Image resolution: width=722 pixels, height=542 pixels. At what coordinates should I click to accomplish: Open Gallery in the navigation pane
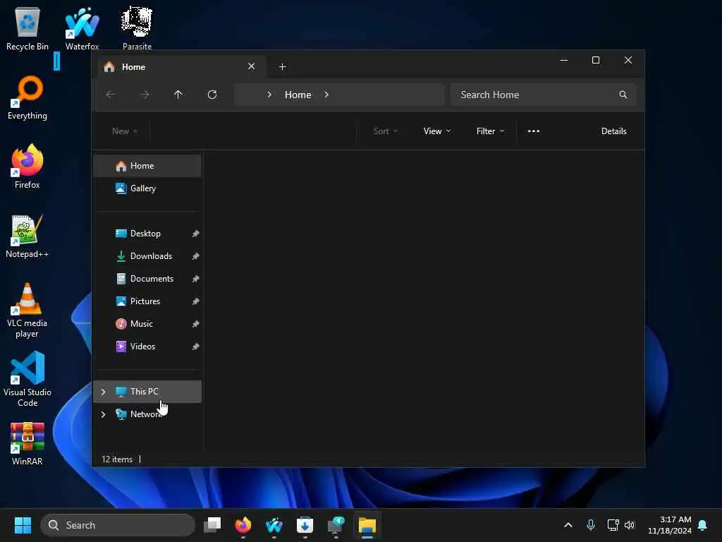tap(147, 188)
